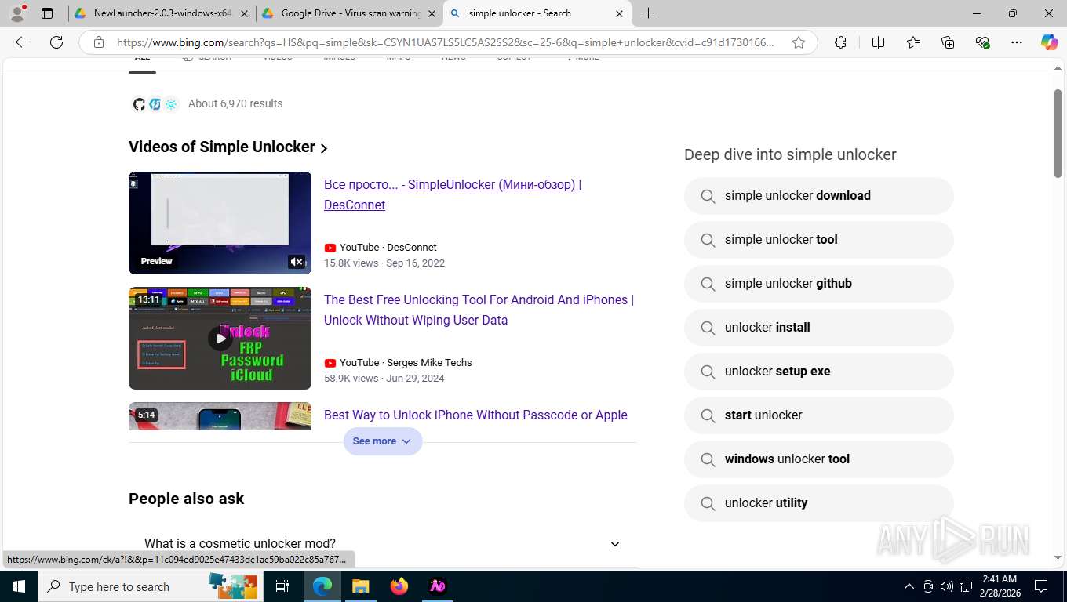Click the page vertical scrollbar thumb
The height and width of the screenshot is (602, 1067).
click(x=1058, y=133)
